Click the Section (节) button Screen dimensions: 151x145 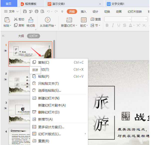pos(95,25)
